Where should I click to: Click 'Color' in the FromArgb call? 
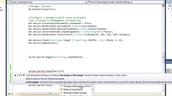pos(80,35)
